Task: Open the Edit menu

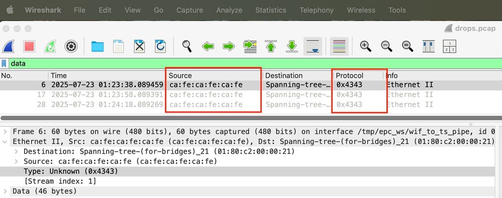Action: point(105,10)
